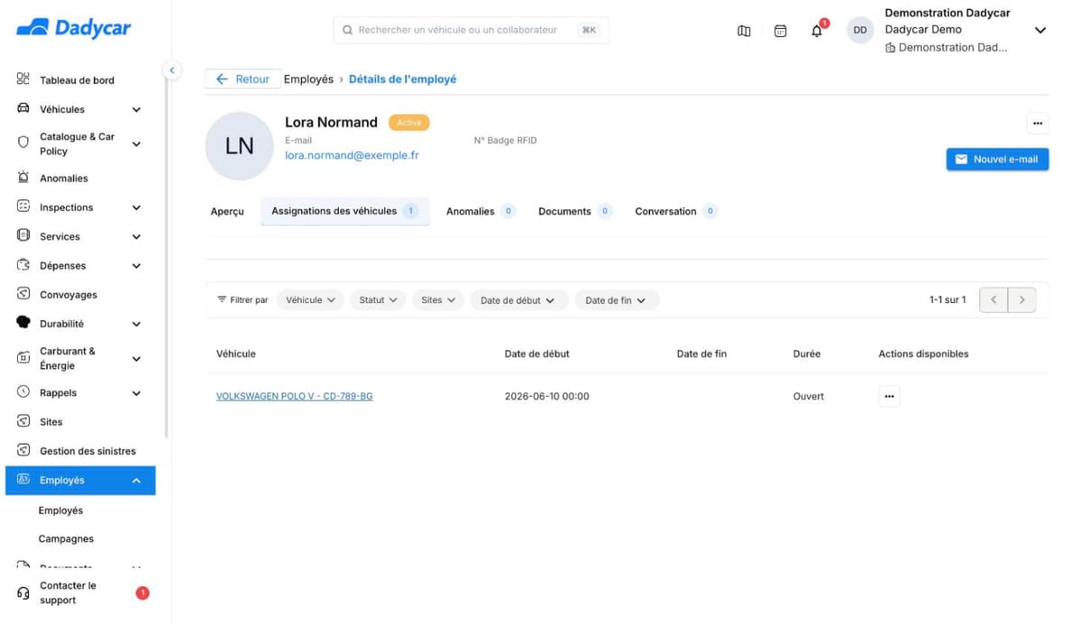Click the Inspections icon in sidebar

(23, 206)
